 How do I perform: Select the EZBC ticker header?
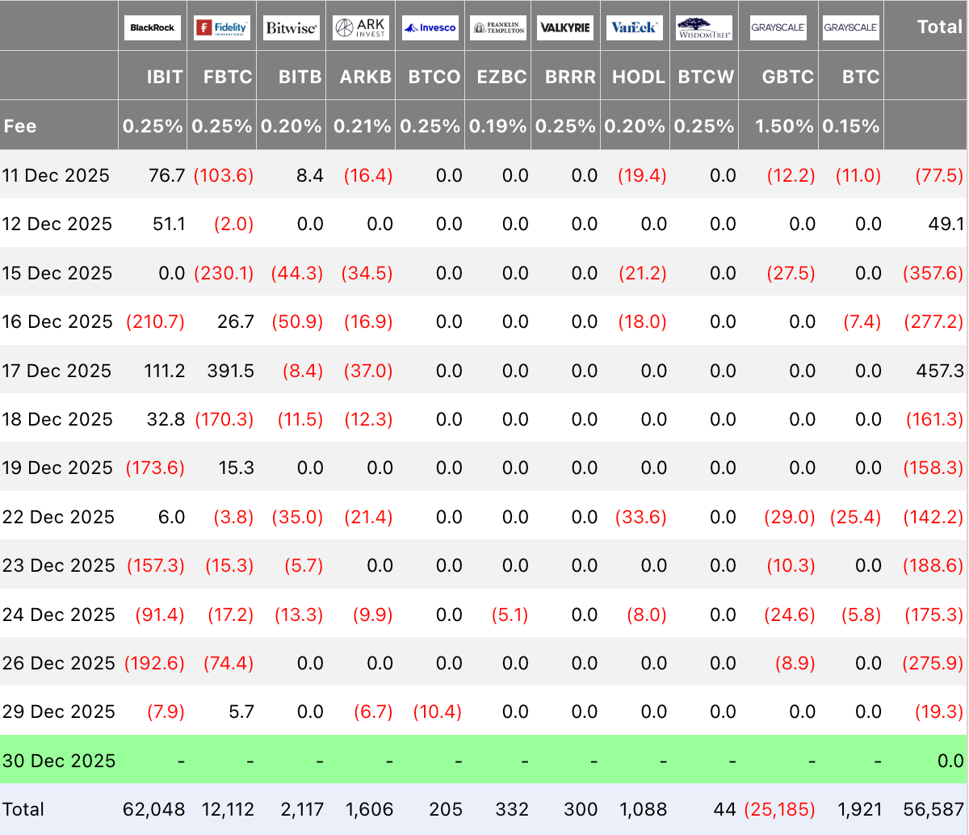point(502,77)
